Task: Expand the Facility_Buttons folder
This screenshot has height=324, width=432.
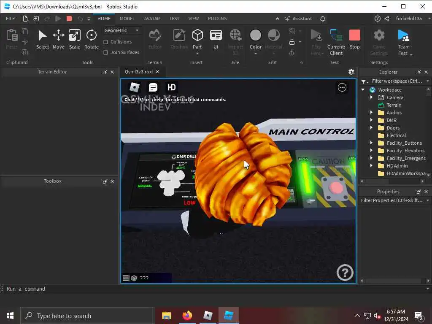Action: 371,143
